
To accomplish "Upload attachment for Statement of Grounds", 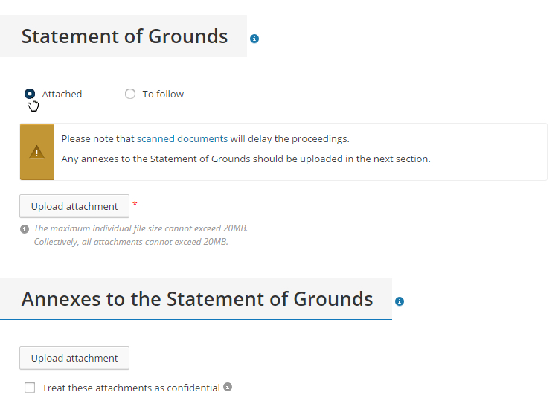I will [x=74, y=206].
